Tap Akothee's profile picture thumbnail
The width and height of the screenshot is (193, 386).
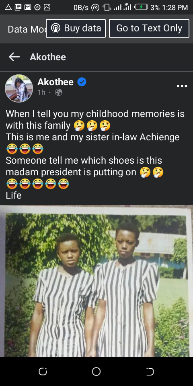click(x=19, y=88)
